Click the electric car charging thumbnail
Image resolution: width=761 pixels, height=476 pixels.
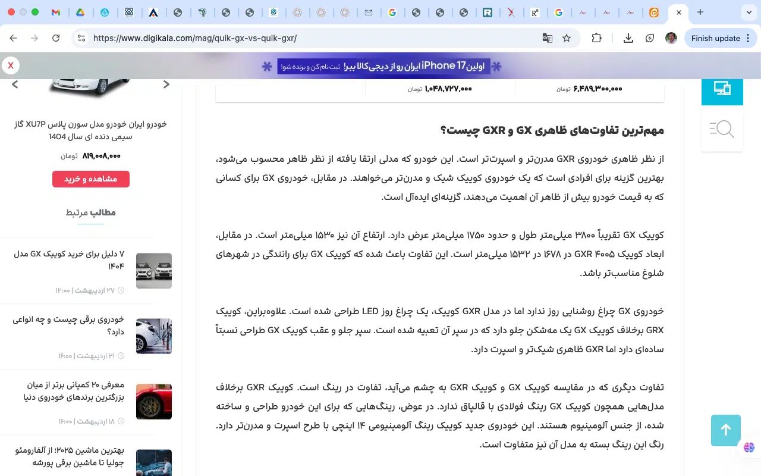[x=154, y=336]
